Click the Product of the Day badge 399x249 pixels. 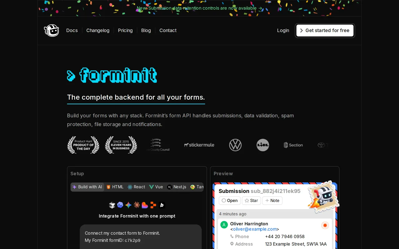pos(83,145)
